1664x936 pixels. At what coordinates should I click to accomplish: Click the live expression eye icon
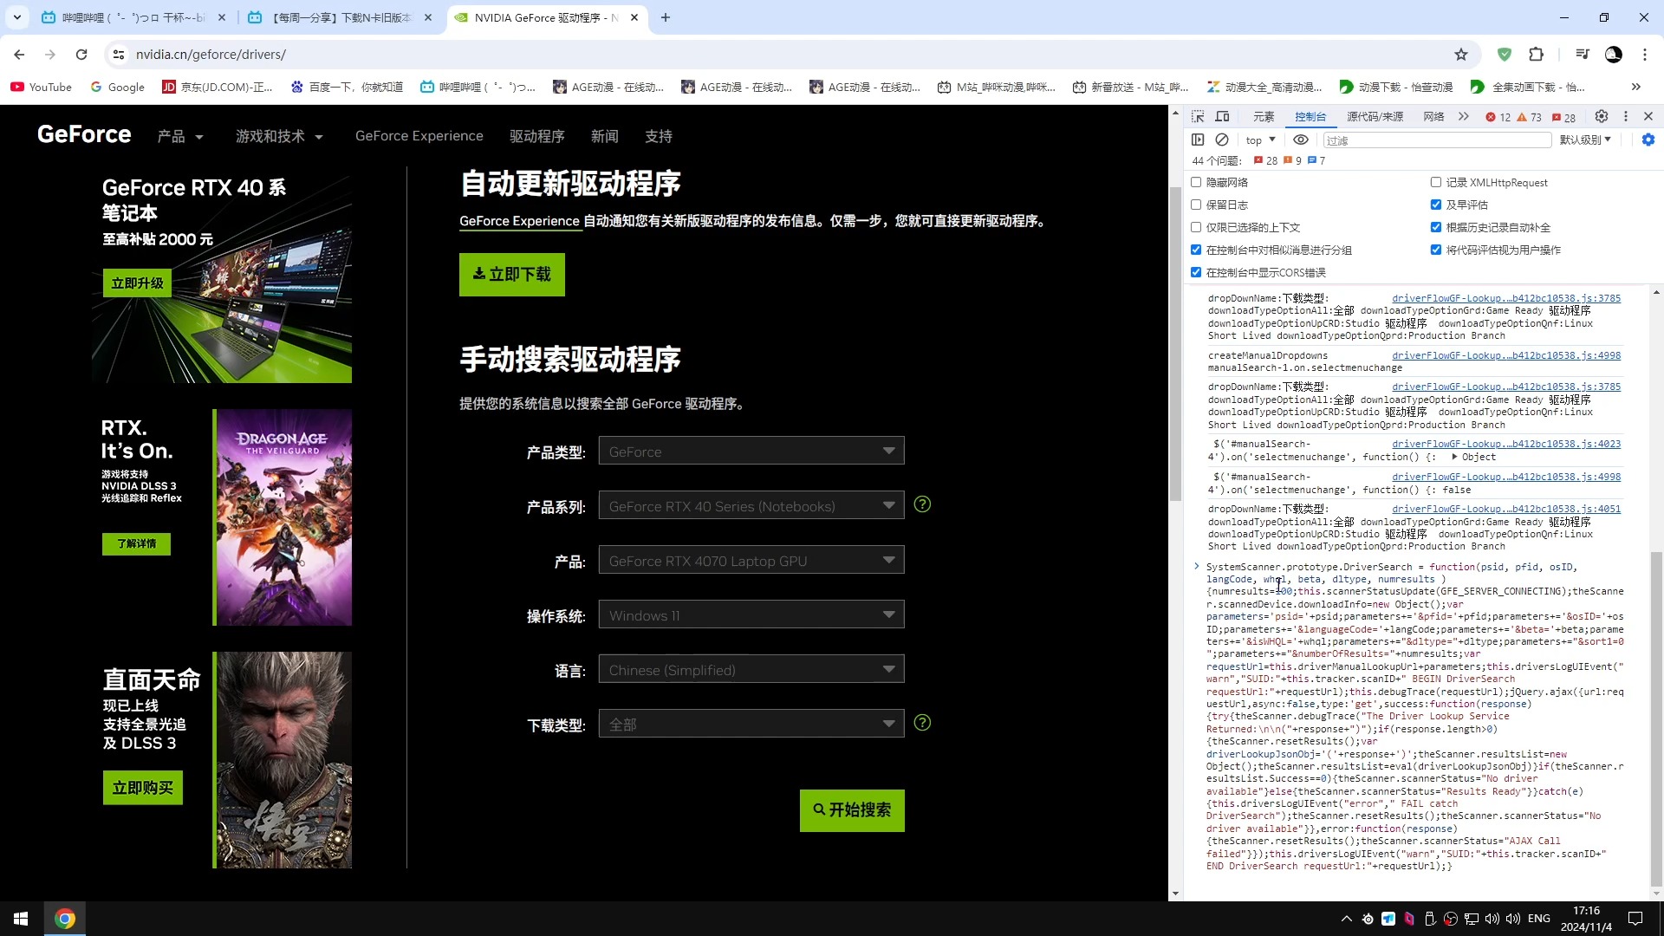1301,140
